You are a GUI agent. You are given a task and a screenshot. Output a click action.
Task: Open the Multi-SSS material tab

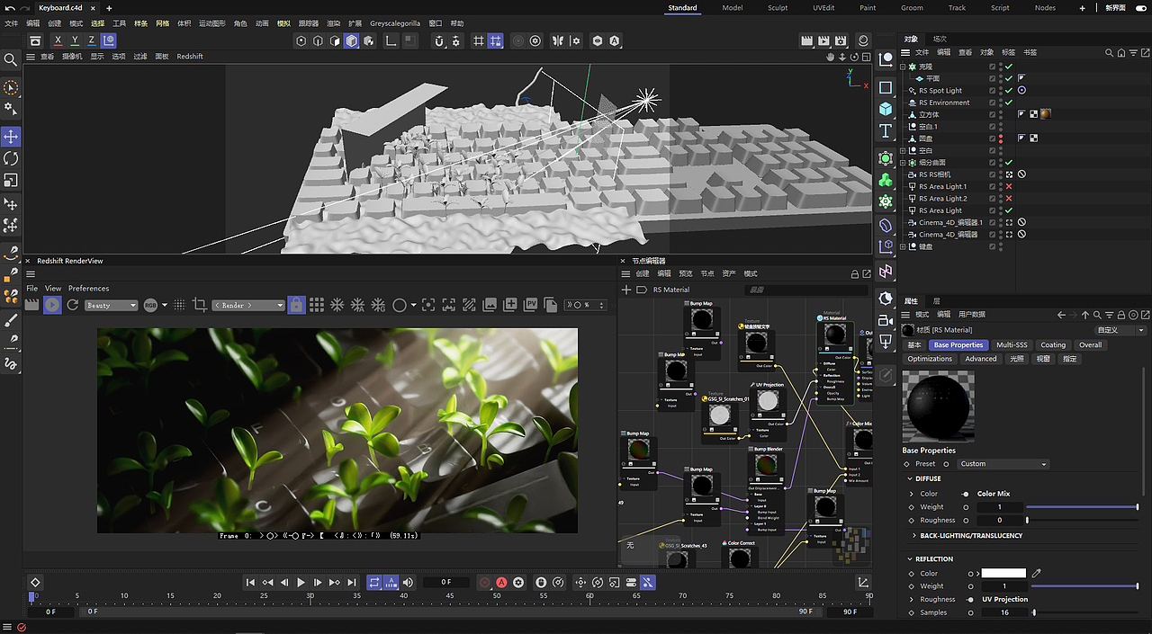point(1012,345)
